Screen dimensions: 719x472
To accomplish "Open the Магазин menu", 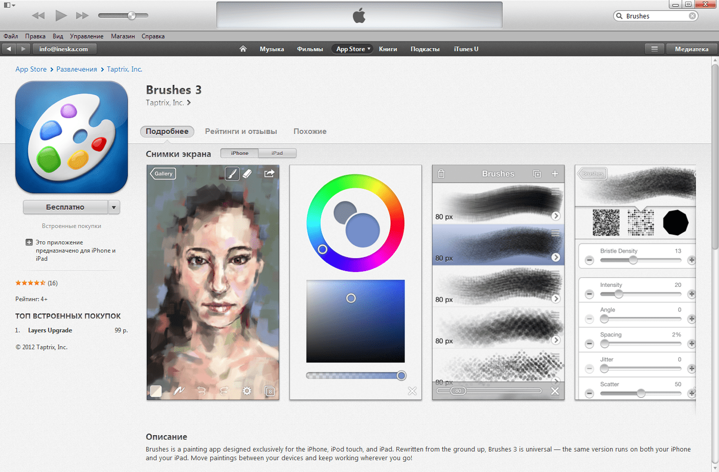I will coord(123,36).
